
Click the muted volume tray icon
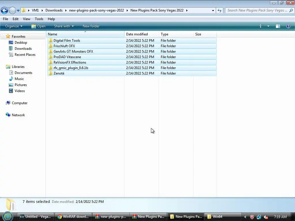point(266,217)
